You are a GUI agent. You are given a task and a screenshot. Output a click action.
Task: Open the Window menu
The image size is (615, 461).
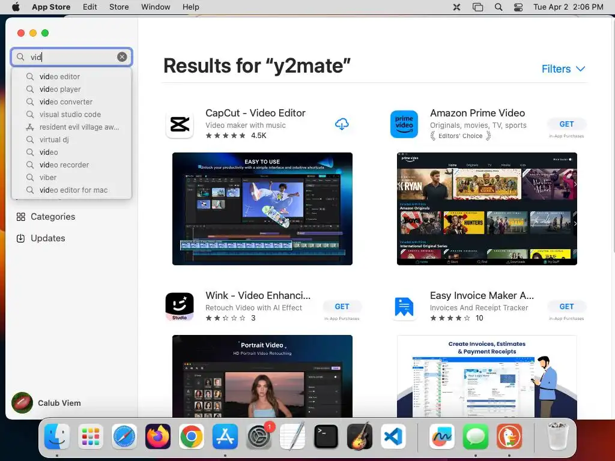tap(156, 7)
